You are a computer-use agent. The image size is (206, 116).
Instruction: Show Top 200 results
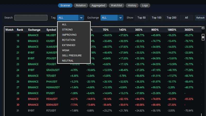coord(171,18)
